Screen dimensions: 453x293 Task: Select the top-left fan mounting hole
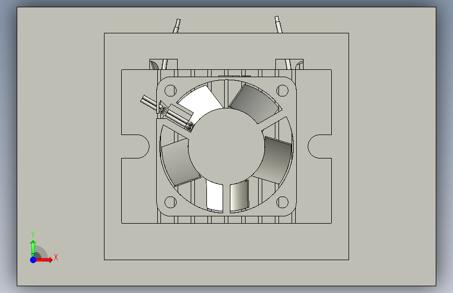(170, 90)
